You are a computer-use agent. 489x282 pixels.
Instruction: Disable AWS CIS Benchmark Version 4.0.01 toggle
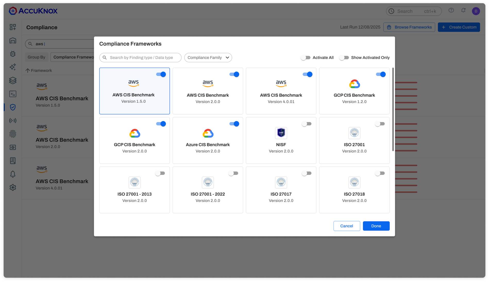pyautogui.click(x=307, y=74)
